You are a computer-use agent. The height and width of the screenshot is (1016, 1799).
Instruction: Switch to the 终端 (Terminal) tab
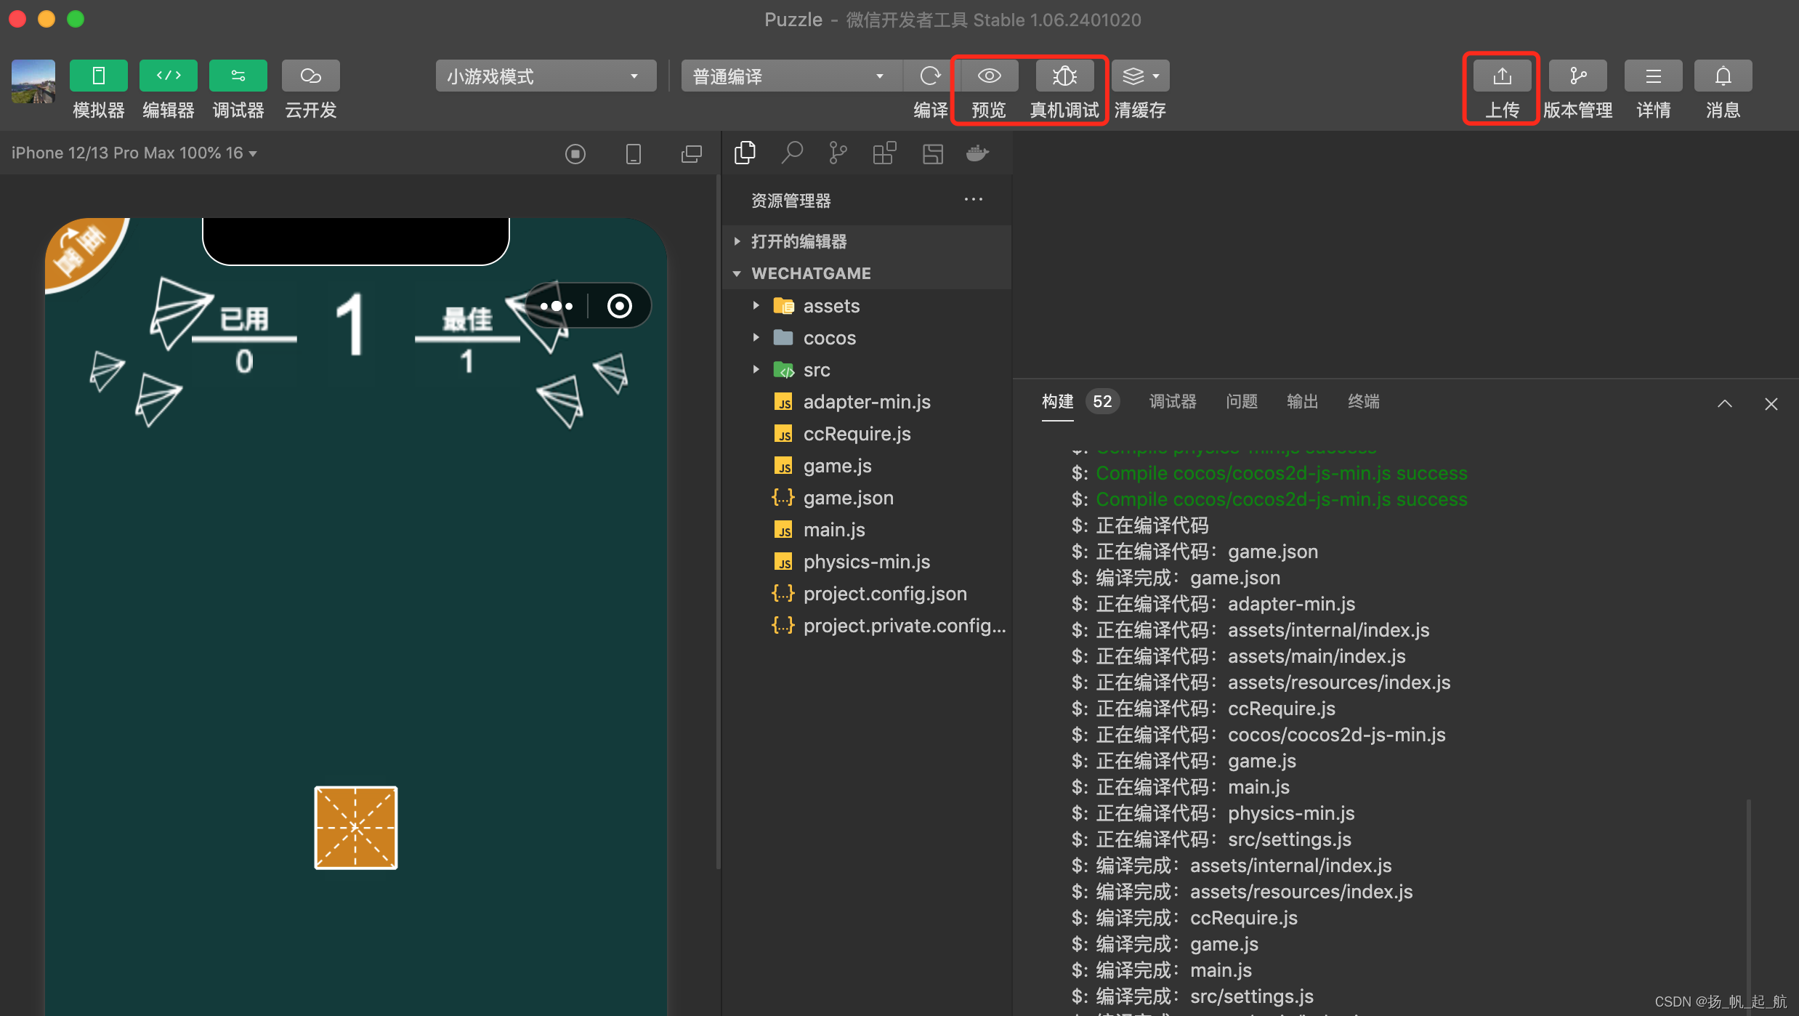[1363, 401]
